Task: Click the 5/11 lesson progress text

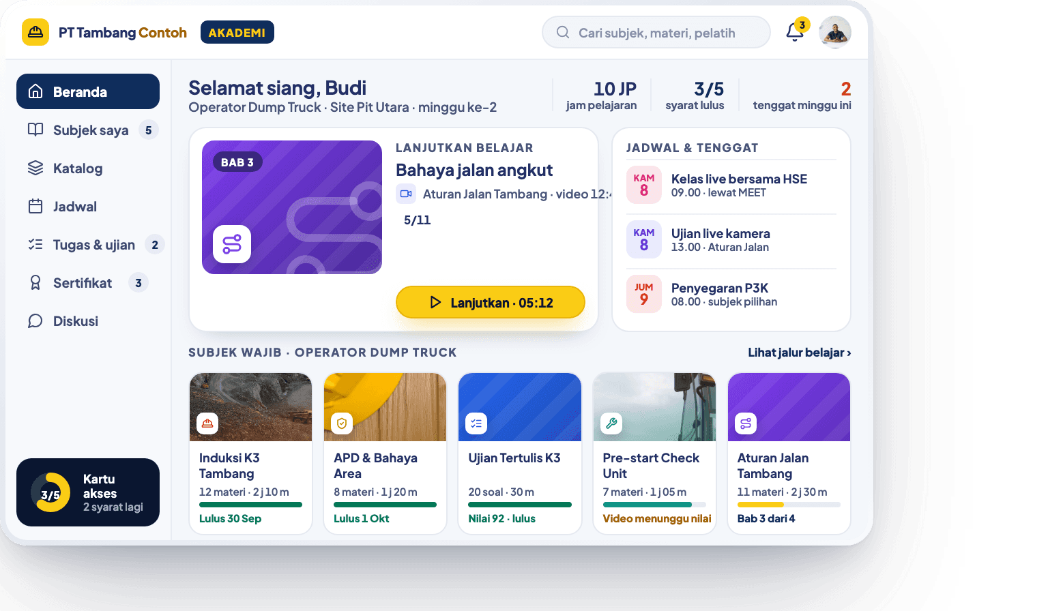Action: point(418,220)
